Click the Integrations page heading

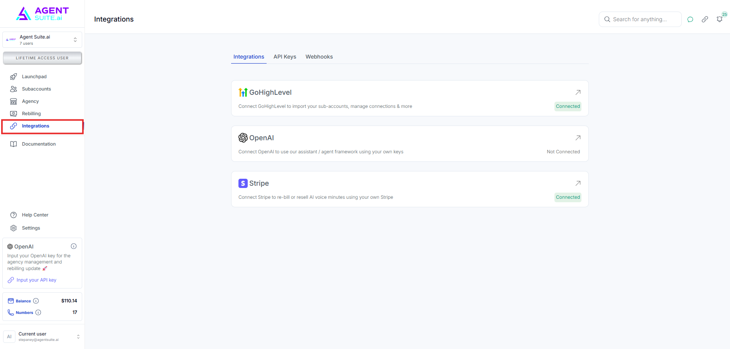(114, 19)
